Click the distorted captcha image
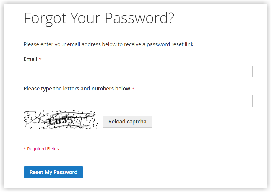 point(61,120)
